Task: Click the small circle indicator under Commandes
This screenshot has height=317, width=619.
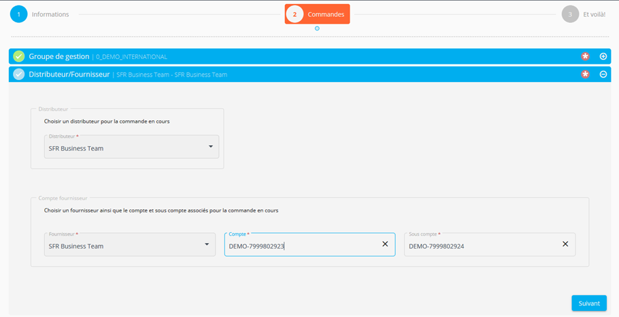Action: pos(317,29)
